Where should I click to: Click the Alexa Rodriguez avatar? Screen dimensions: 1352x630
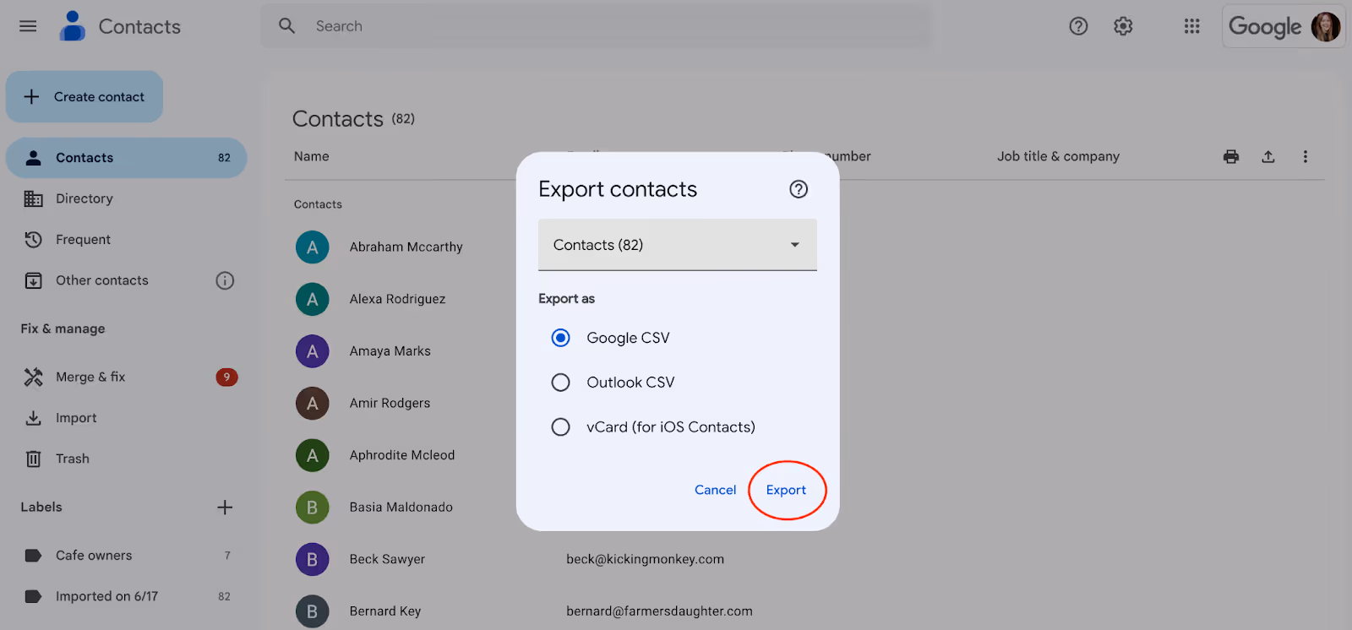[x=313, y=299]
